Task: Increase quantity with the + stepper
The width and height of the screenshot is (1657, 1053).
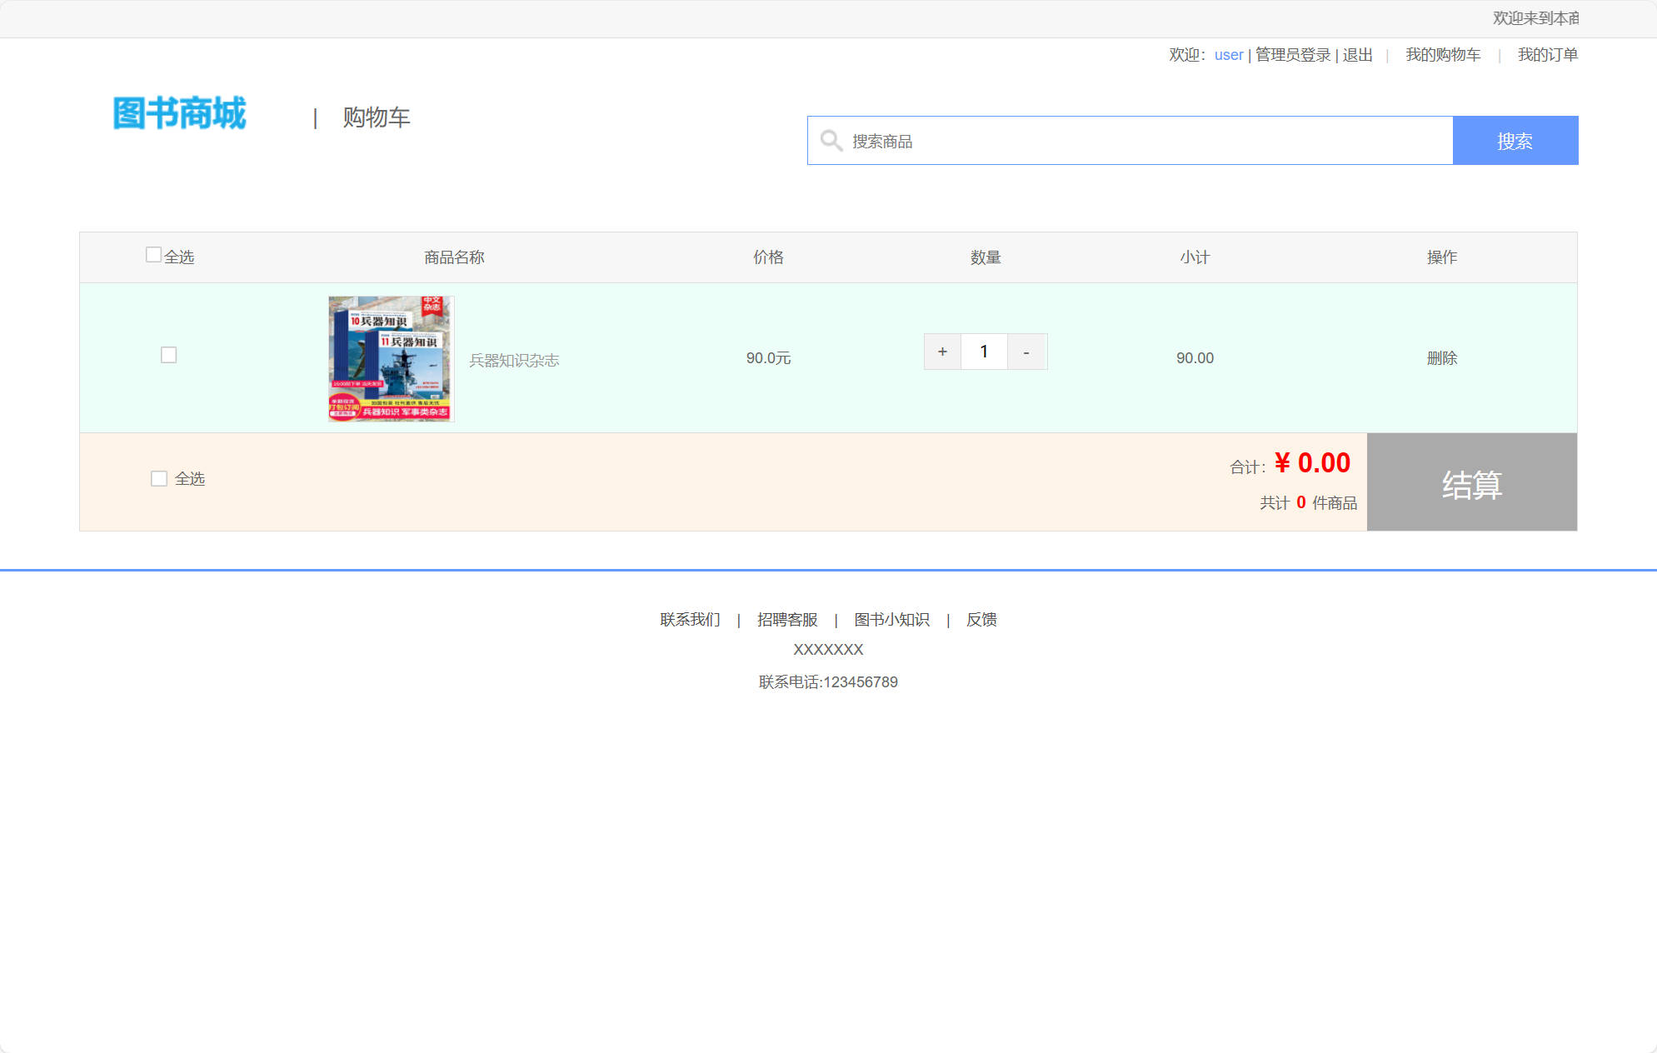Action: 941,351
